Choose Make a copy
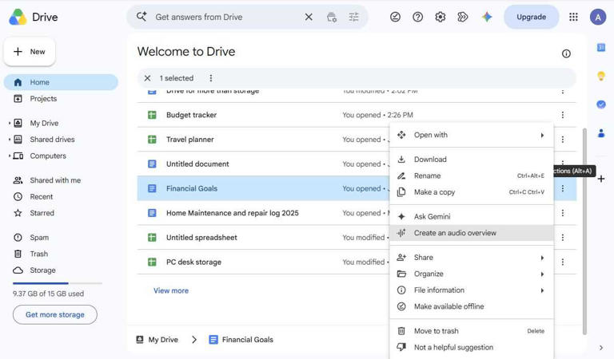The width and height of the screenshot is (614, 359). [472, 192]
